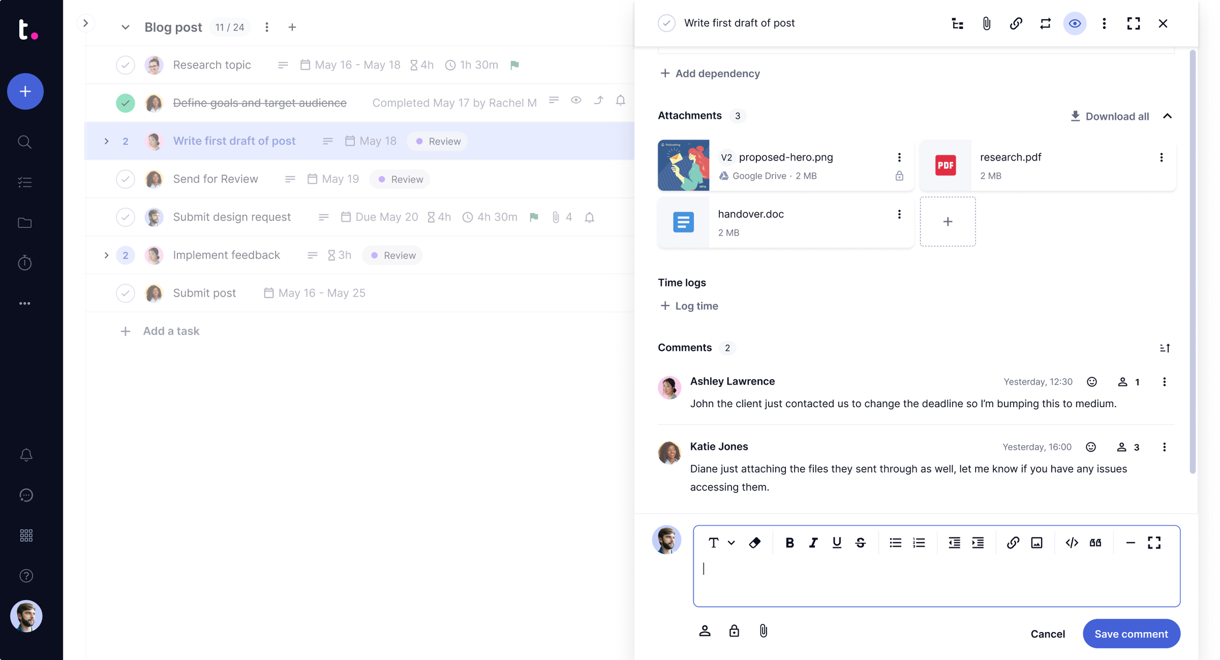
Task: Click the blockquote icon in editor
Action: click(x=1095, y=543)
